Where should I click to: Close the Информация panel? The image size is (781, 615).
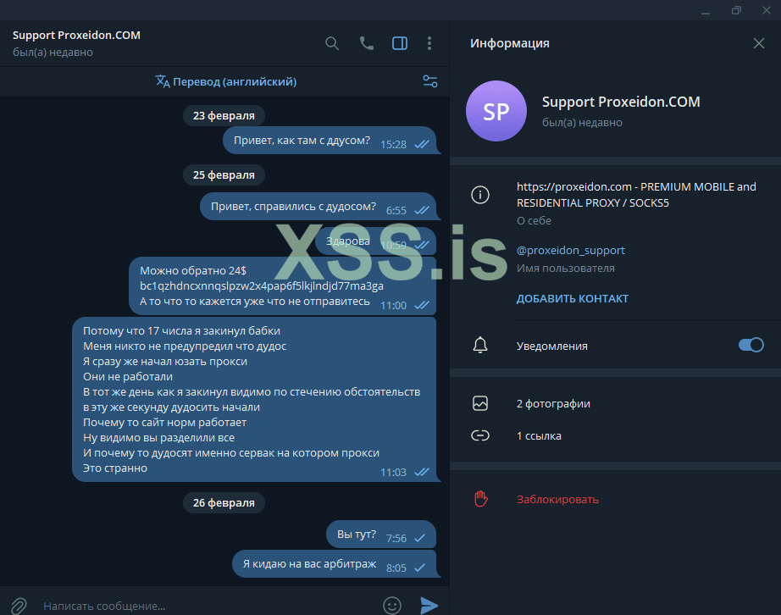[759, 43]
